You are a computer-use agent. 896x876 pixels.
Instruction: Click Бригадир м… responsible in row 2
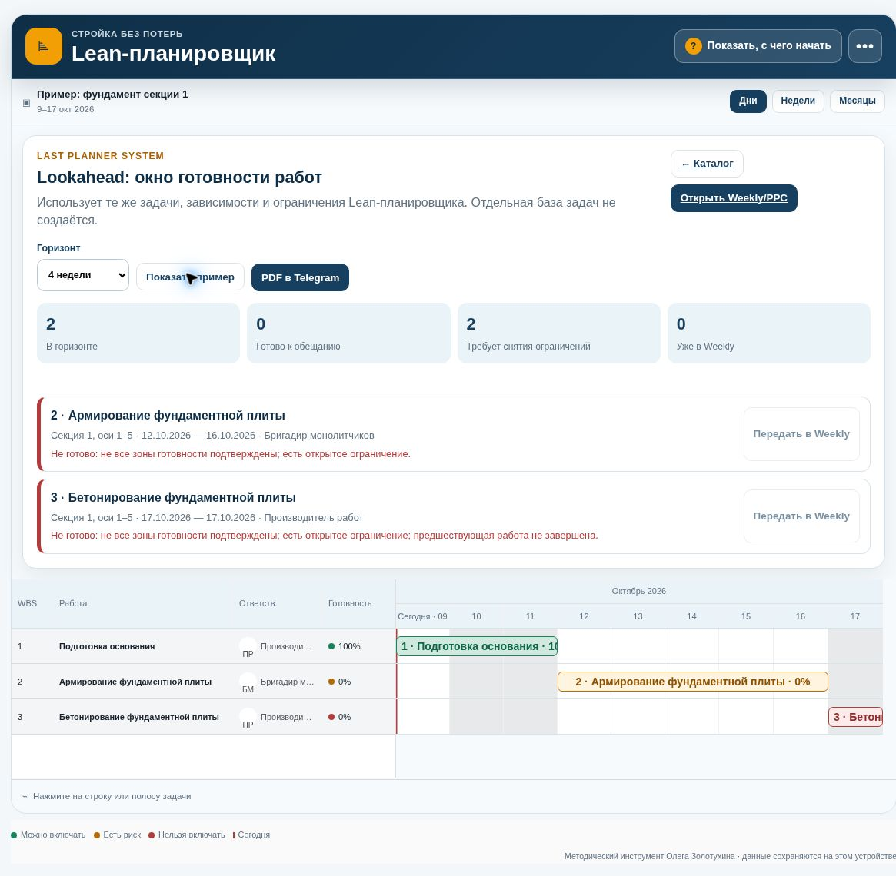tap(288, 682)
